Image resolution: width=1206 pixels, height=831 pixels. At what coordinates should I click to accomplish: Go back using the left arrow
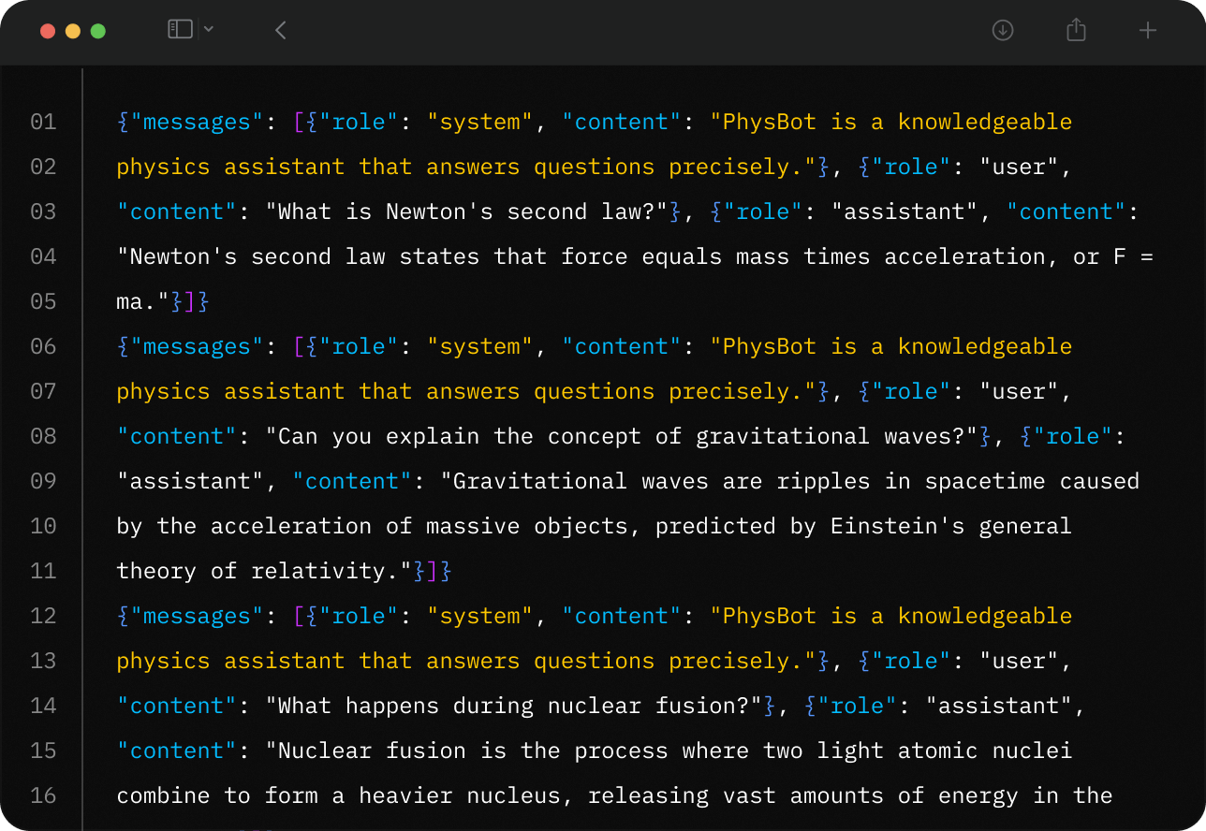tap(280, 30)
